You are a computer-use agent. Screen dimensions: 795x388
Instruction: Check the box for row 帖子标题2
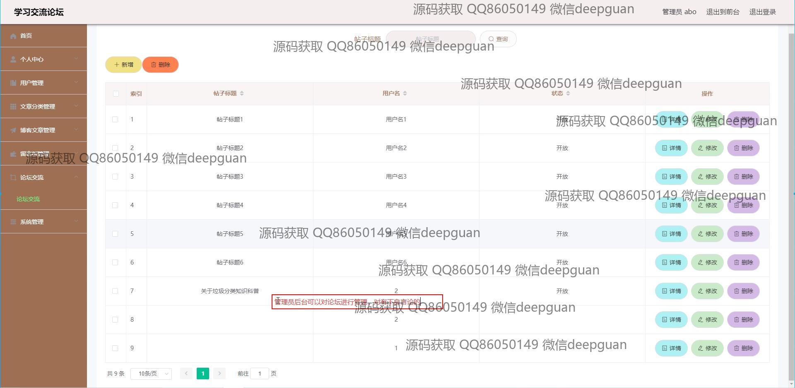click(x=115, y=148)
